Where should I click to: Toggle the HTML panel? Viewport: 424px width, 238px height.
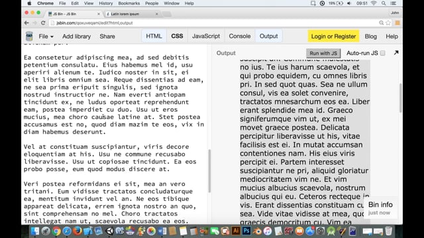click(154, 36)
